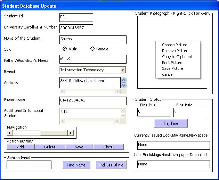Click the Navigation scrollbar right arrow
This screenshot has width=219, height=180.
pyautogui.click(x=71, y=133)
